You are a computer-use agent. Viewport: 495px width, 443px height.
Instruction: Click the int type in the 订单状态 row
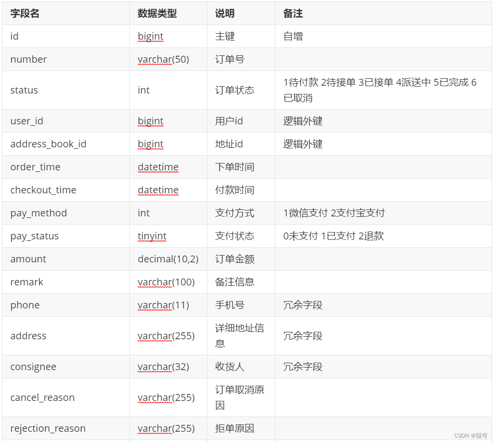[x=143, y=90]
